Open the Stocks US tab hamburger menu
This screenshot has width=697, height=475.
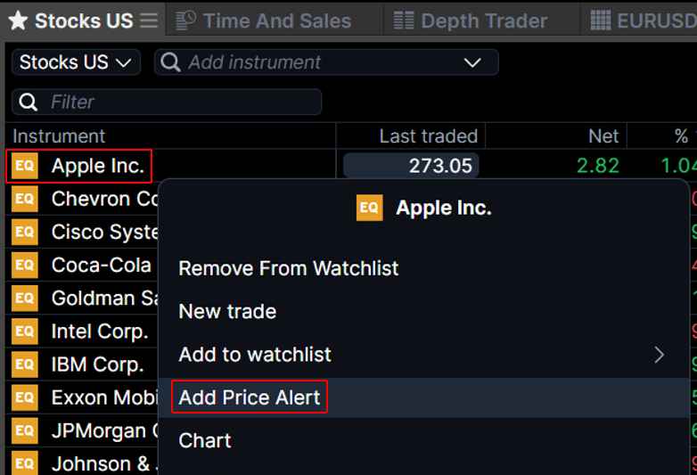[149, 20]
